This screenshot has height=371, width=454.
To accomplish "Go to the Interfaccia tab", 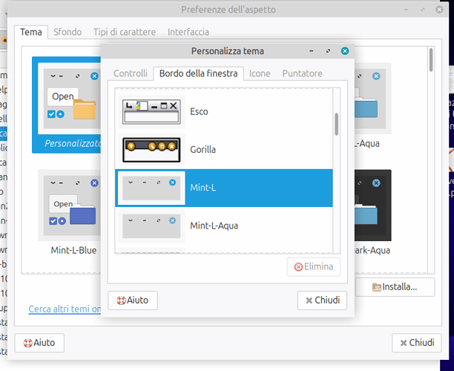I will coord(188,32).
